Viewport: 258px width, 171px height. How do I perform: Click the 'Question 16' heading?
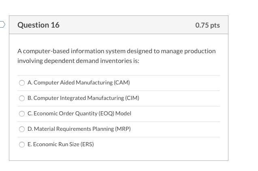38,25
